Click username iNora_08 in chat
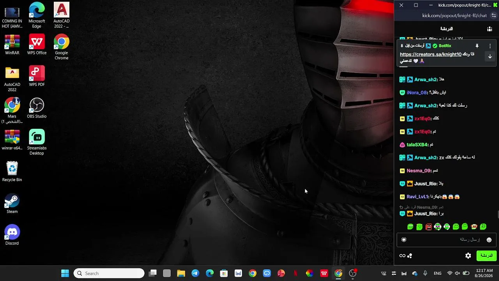499x281 pixels. pyautogui.click(x=417, y=92)
